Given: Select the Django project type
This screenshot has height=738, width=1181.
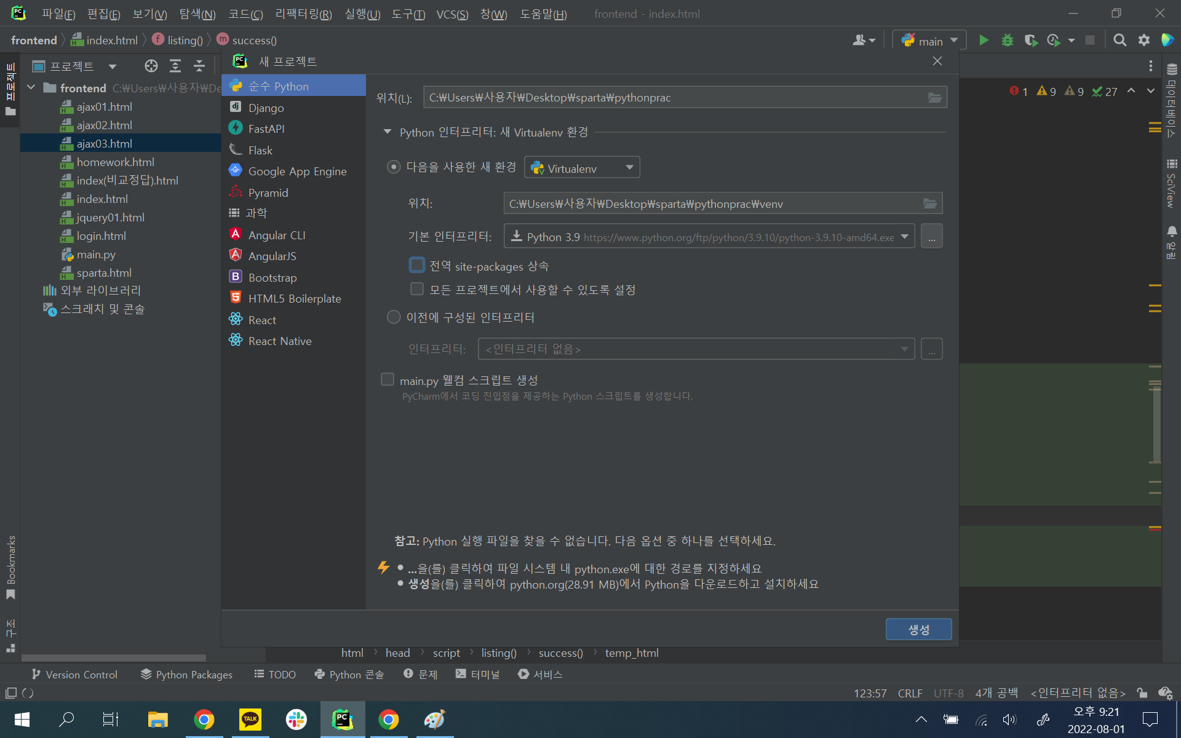Looking at the screenshot, I should [294, 108].
